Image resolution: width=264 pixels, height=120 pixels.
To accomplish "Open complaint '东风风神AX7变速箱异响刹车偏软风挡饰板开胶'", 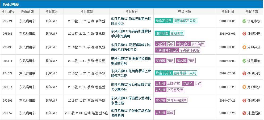I will click(x=131, y=47).
